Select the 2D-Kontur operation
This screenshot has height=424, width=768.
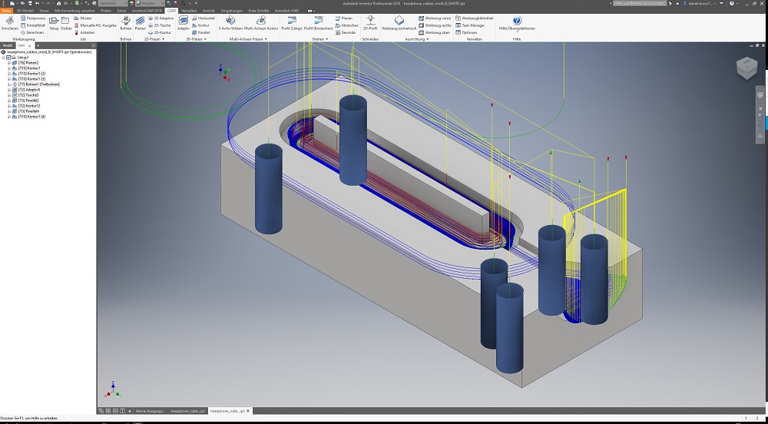159,32
